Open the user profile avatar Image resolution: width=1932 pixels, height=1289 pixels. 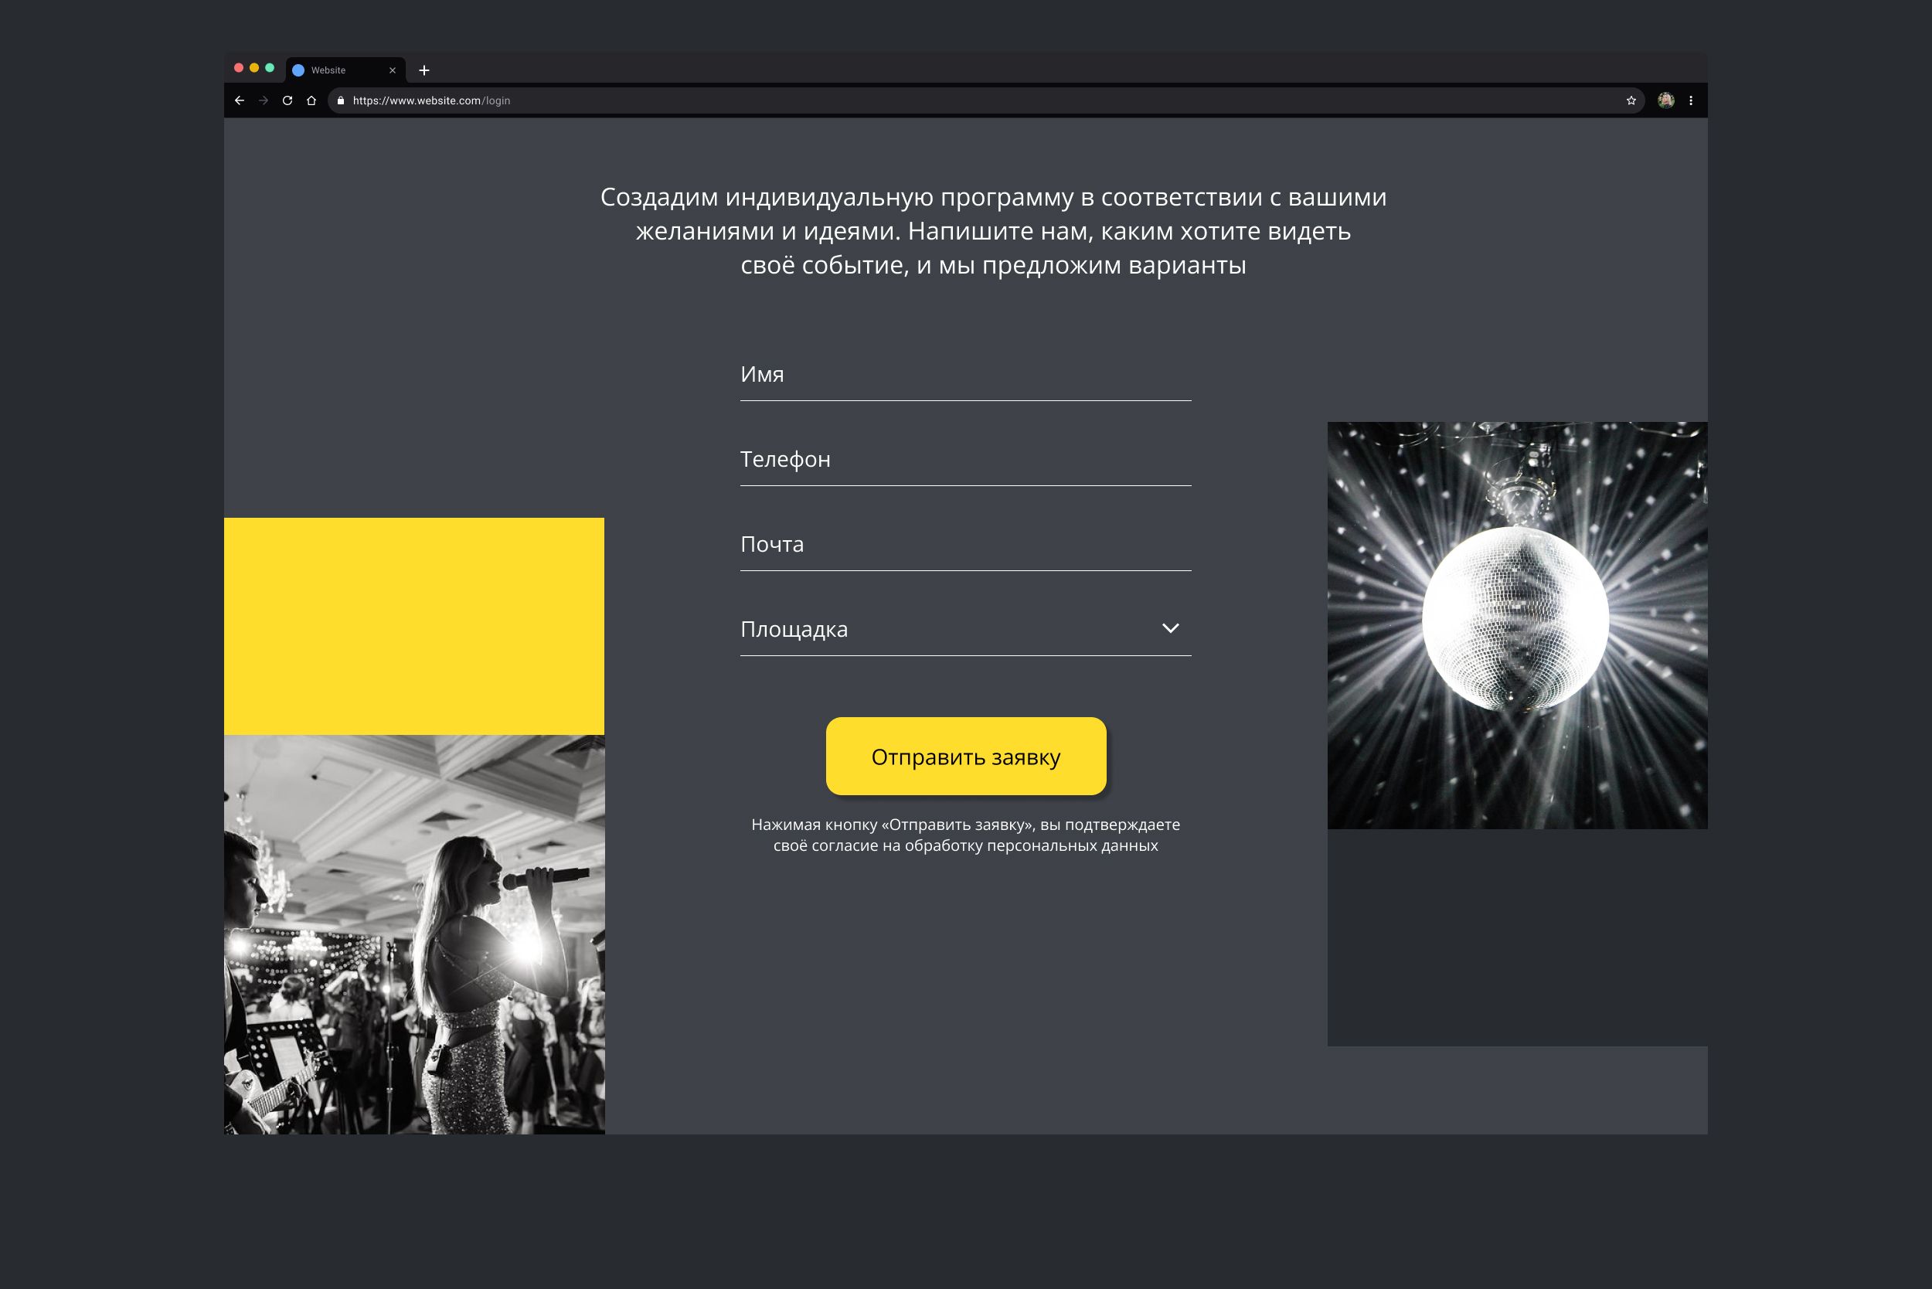pos(1665,100)
